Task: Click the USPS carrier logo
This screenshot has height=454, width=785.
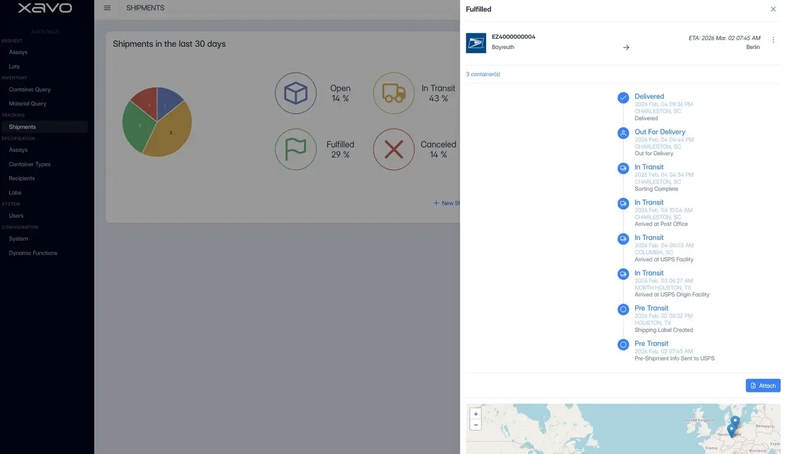Action: [x=476, y=43]
